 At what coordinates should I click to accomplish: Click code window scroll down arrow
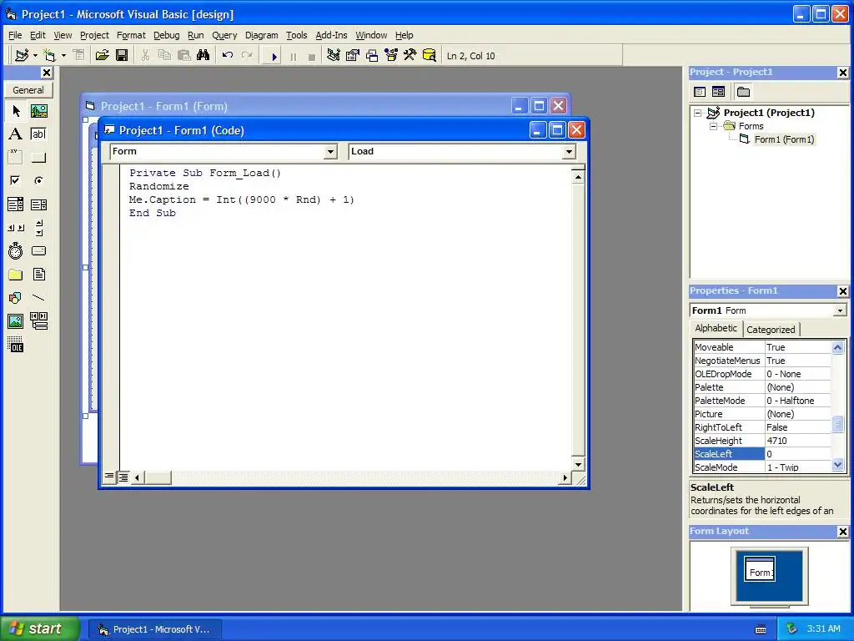[x=578, y=465]
